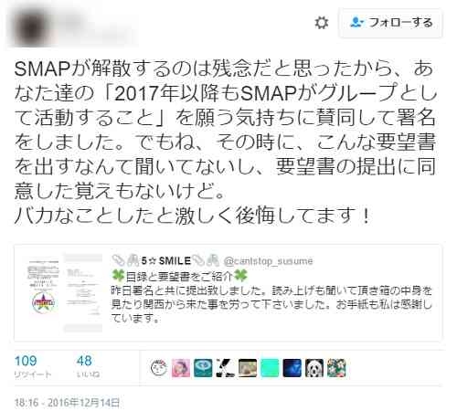Open the pink-haired girl avatar
Image resolution: width=457 pixels, height=411 pixels.
tap(181, 368)
